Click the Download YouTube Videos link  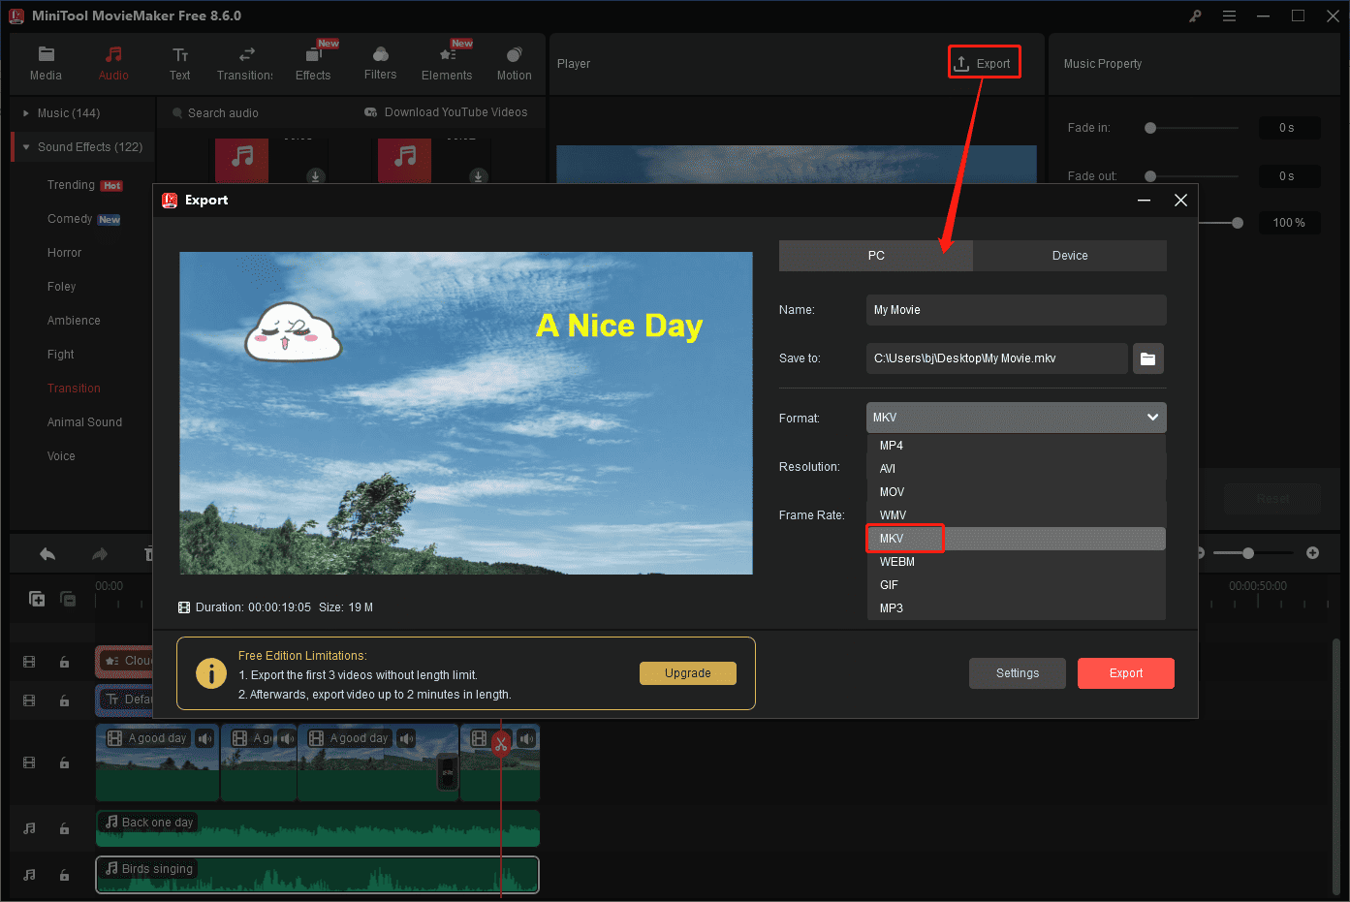[x=446, y=112]
